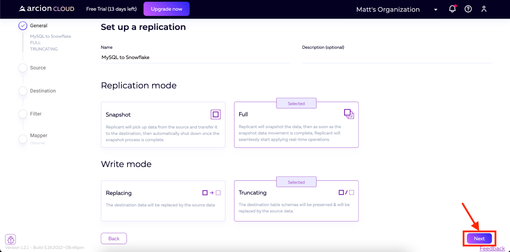Click the Arcion Cloud logo
510x252 pixels.
[46, 9]
